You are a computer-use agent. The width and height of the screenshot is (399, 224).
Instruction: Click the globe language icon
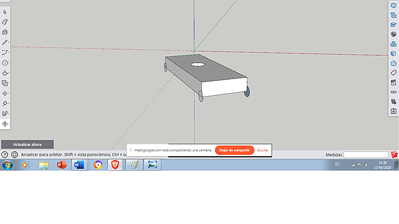[14, 154]
